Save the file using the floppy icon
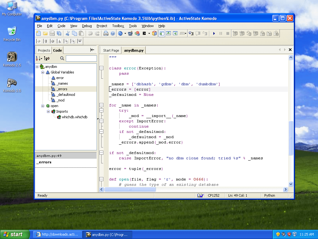This screenshot has width=318, height=239. pos(52,33)
